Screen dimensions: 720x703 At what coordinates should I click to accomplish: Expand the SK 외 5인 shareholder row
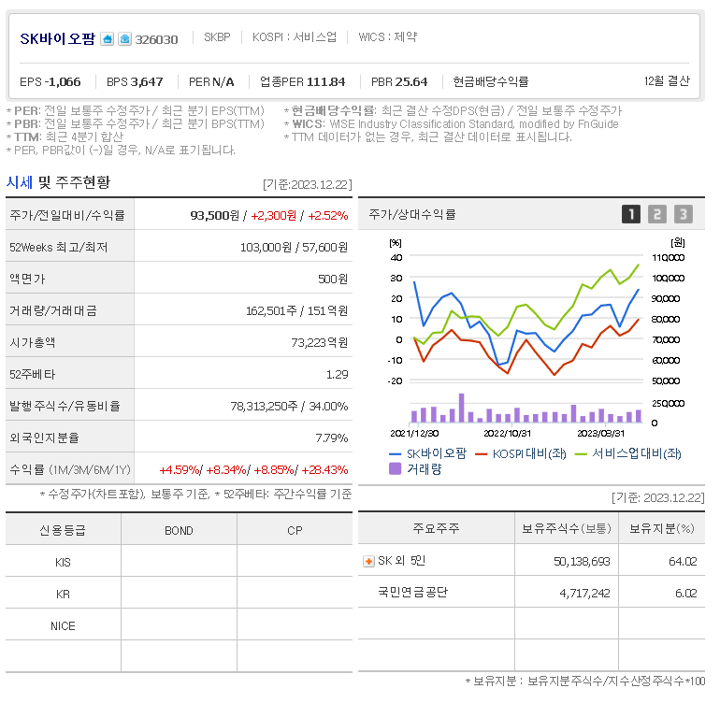point(368,561)
